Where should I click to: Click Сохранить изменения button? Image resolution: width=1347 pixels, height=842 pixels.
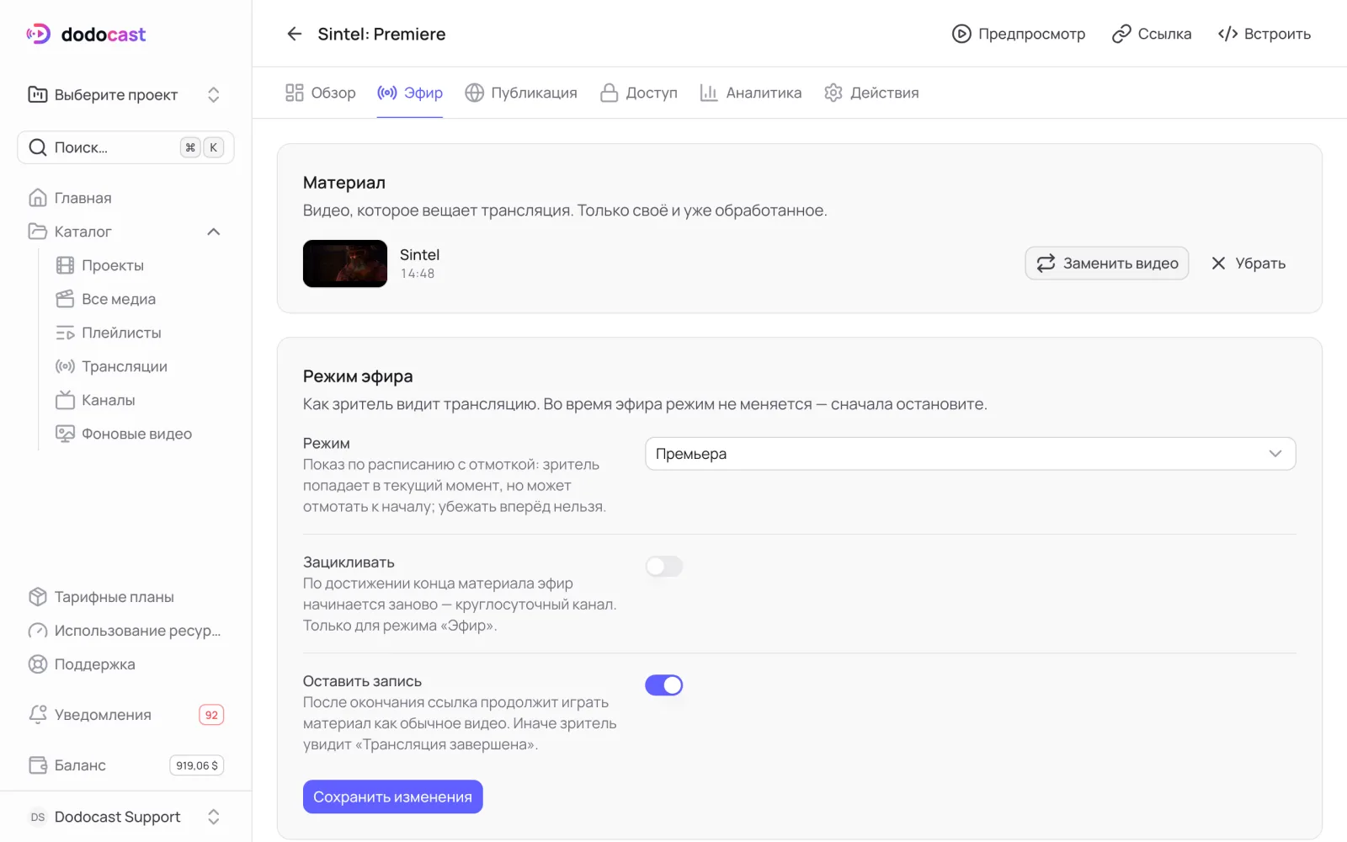pos(393,797)
